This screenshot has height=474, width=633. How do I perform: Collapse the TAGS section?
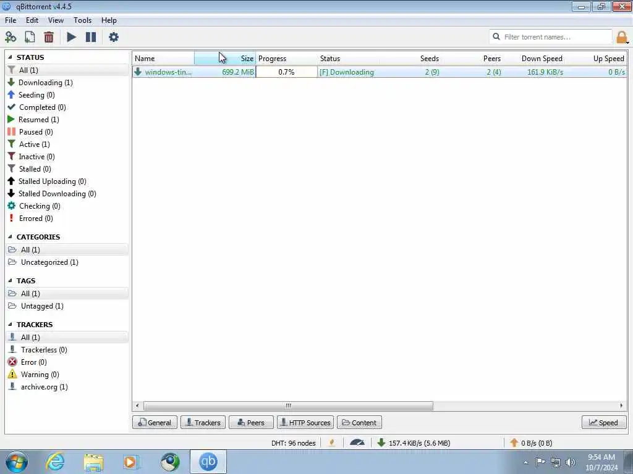[x=10, y=281]
